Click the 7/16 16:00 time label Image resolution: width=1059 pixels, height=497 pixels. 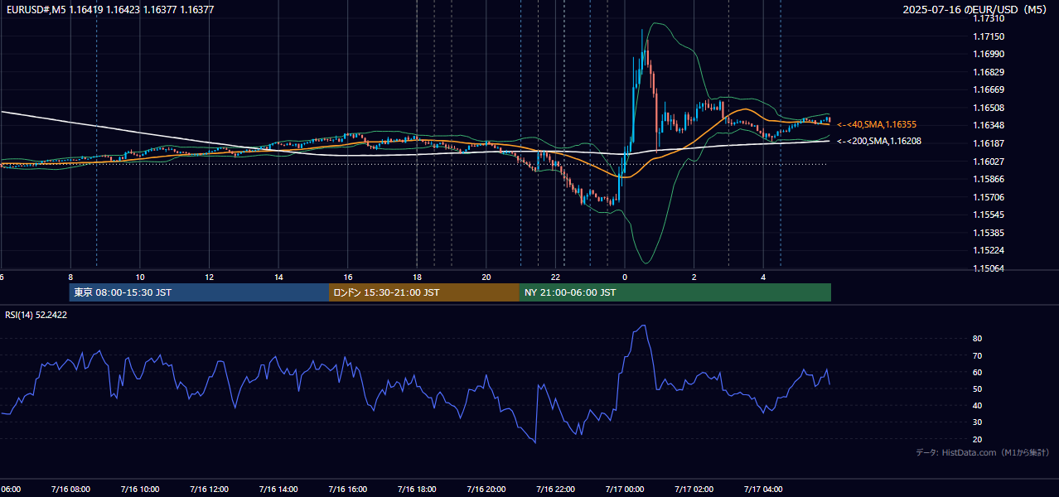348,490
